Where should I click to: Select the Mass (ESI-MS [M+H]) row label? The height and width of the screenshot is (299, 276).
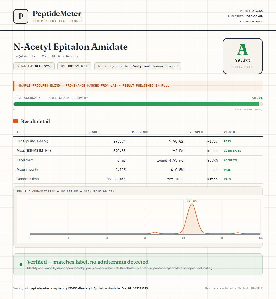pos(34,150)
